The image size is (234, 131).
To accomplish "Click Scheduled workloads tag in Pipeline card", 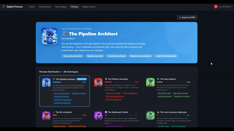I will (61, 97).
